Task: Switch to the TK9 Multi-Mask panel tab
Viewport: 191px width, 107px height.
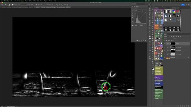Action: click(176, 8)
